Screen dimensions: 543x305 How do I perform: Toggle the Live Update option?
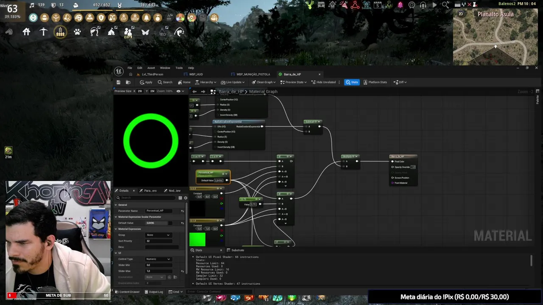(x=233, y=82)
